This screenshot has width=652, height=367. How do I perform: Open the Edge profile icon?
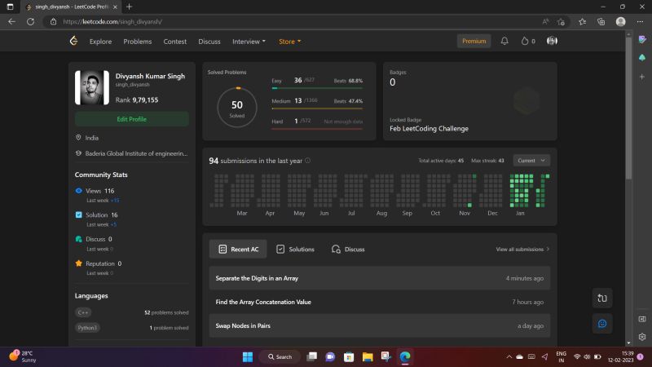(x=620, y=22)
